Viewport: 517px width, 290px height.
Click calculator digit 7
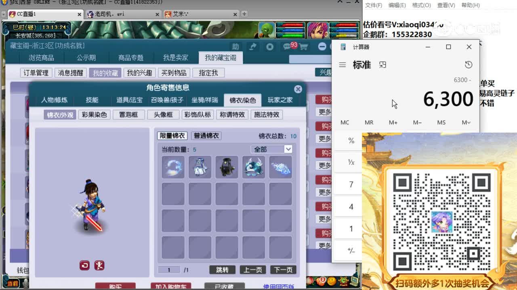[351, 184]
